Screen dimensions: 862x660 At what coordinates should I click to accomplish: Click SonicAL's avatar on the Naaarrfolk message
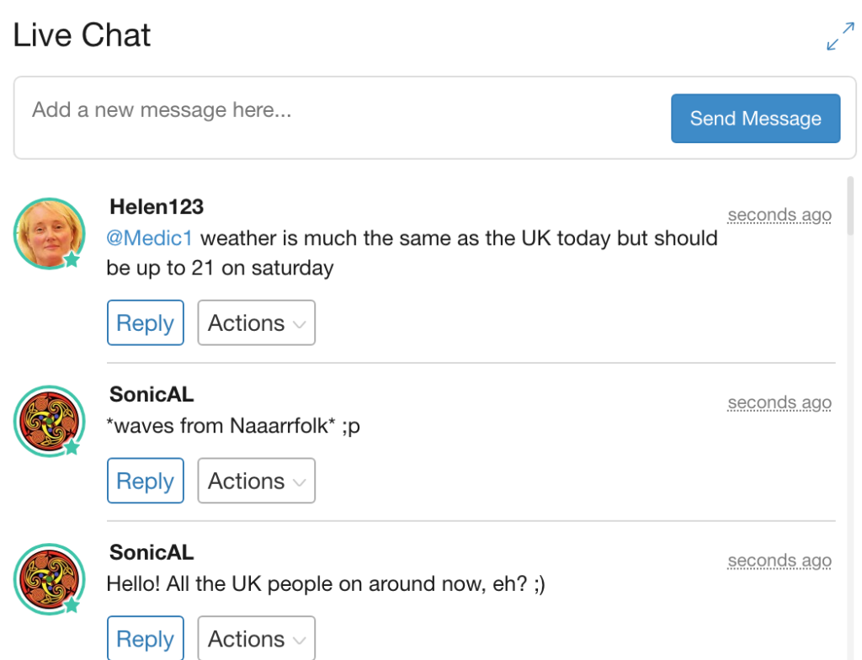49,421
